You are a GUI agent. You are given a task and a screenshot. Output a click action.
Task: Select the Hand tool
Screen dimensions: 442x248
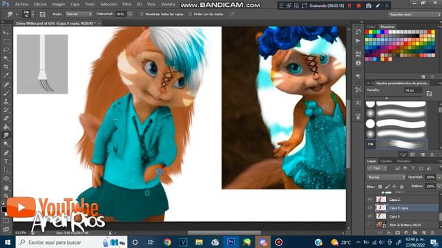pyautogui.click(x=6, y=187)
